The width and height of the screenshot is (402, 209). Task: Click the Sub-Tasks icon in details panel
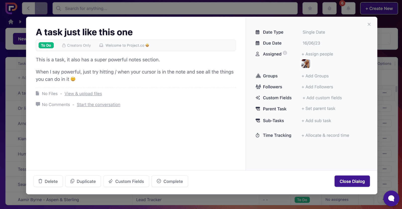pyautogui.click(x=258, y=120)
